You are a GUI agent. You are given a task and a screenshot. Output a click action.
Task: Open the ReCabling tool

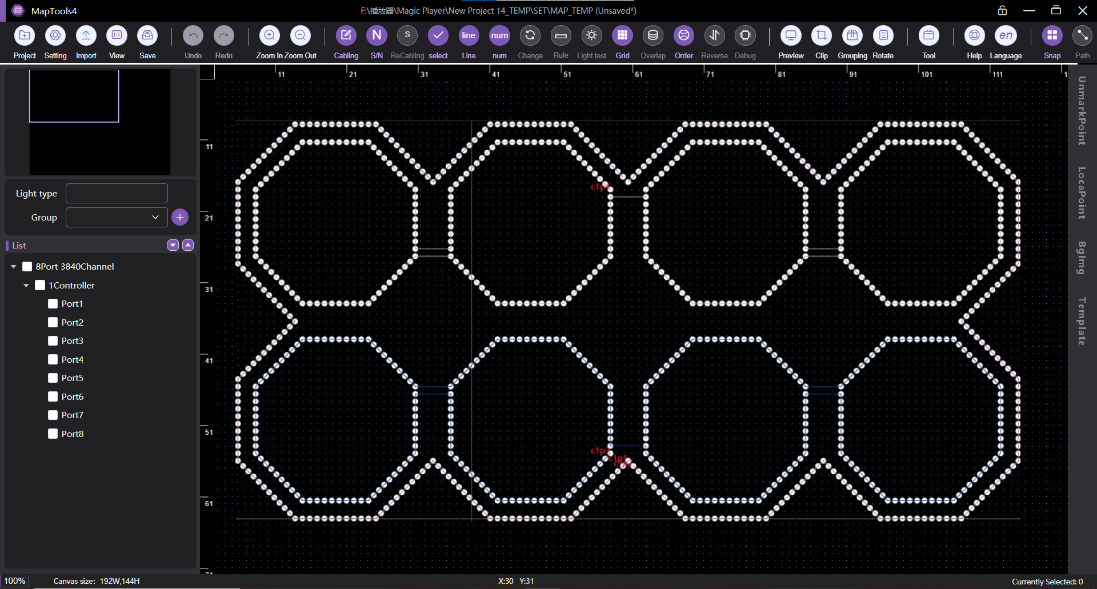coord(407,35)
